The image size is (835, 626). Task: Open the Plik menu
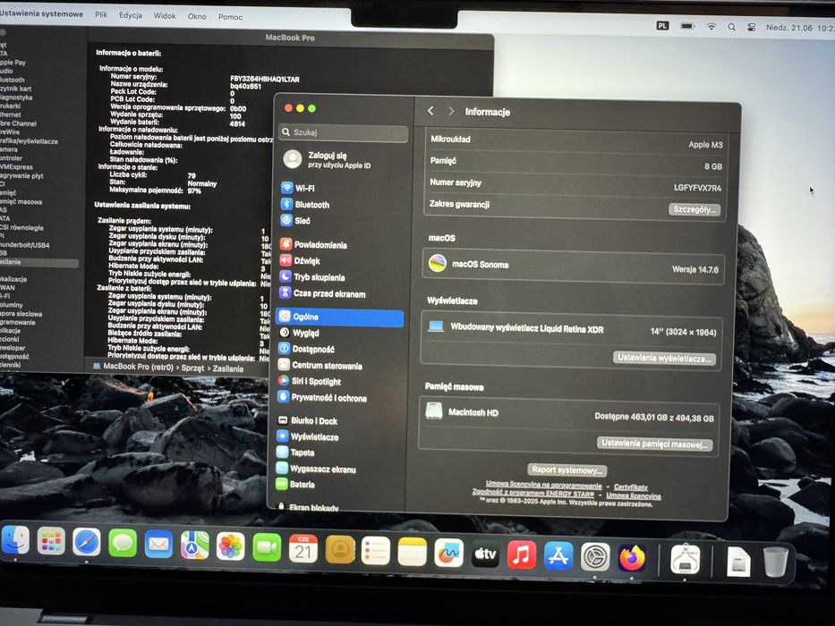point(101,15)
